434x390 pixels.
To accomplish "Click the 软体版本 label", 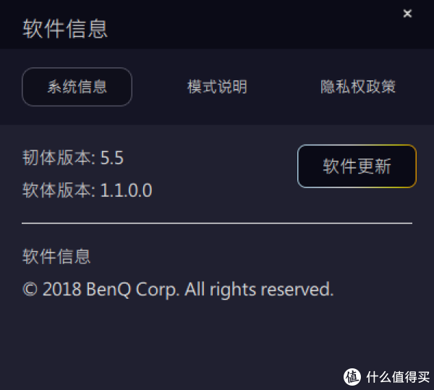I will pyautogui.click(x=56, y=190).
